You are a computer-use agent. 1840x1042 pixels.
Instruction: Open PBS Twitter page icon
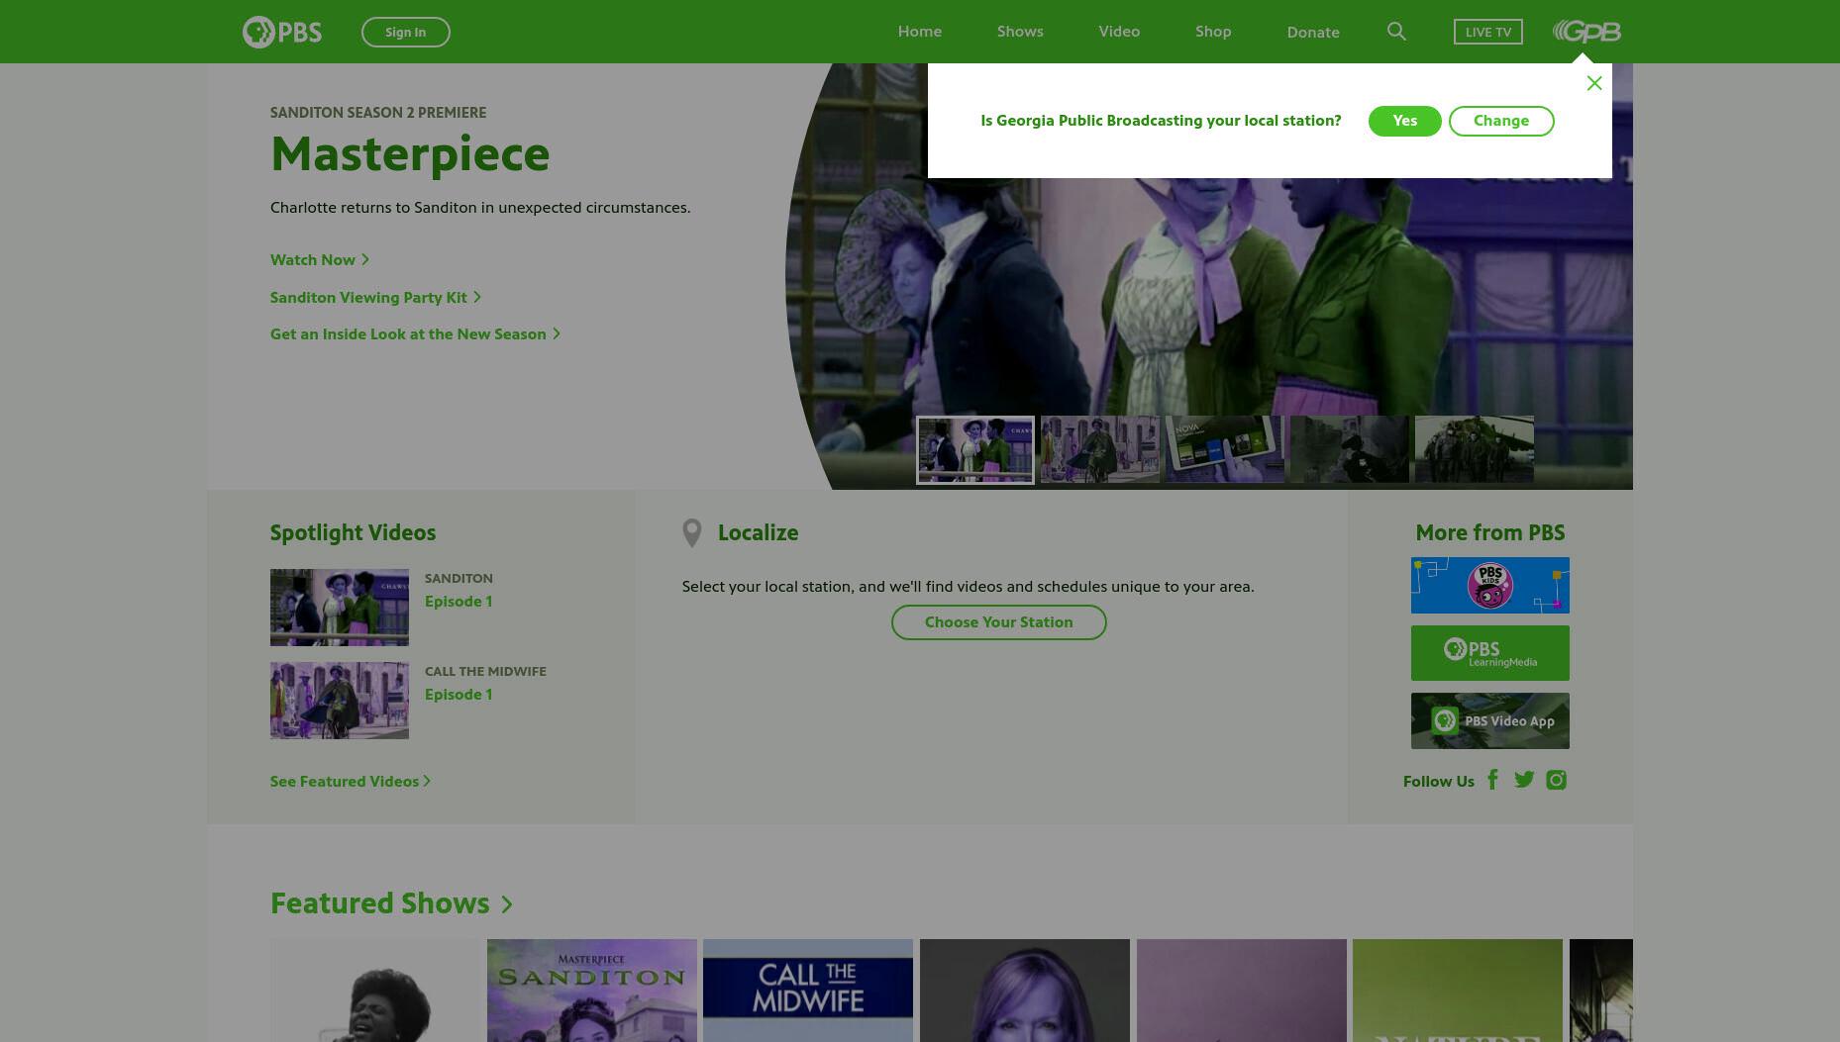pyautogui.click(x=1524, y=780)
